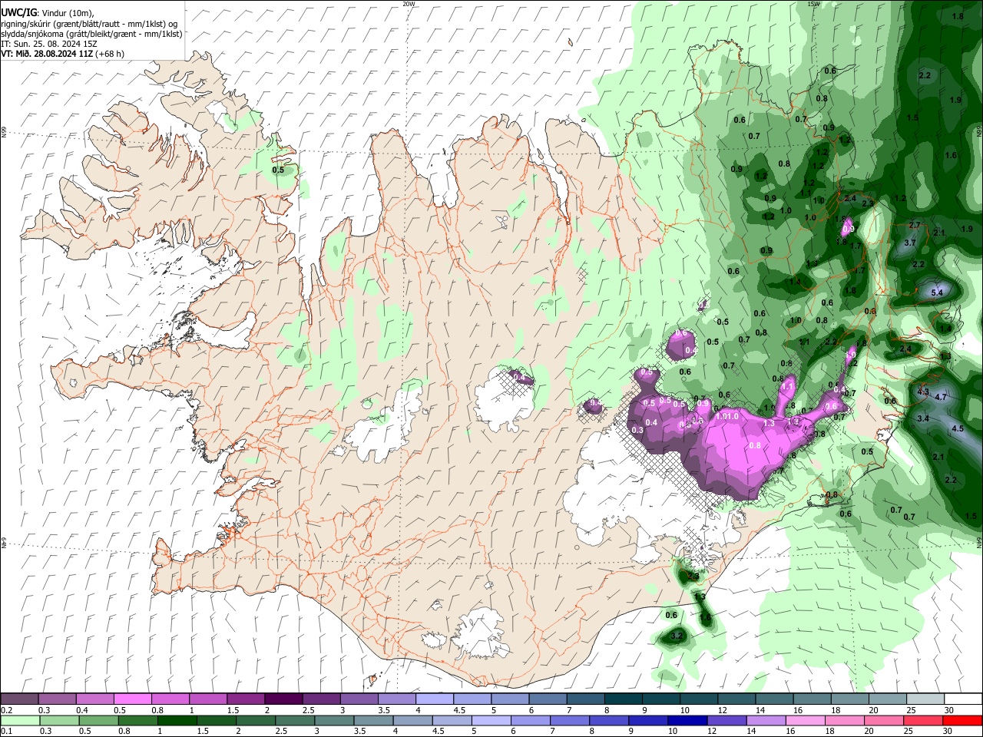Select the light violet swatch between 14 and 16 in the lower legend
983x737 pixels.
766,720
